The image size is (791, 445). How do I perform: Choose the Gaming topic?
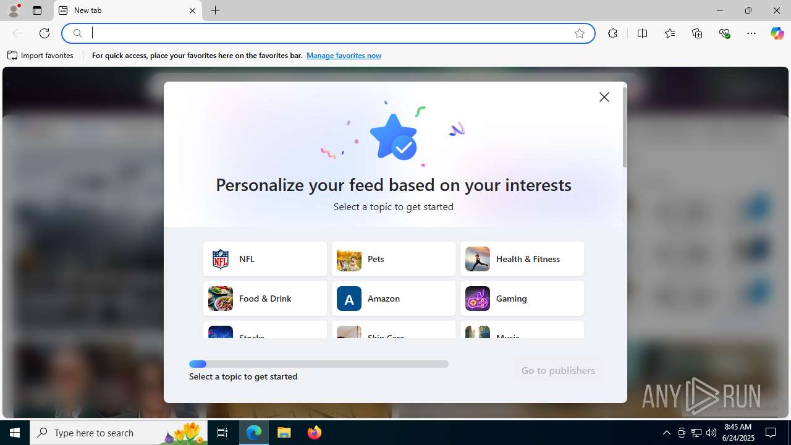[x=522, y=299]
